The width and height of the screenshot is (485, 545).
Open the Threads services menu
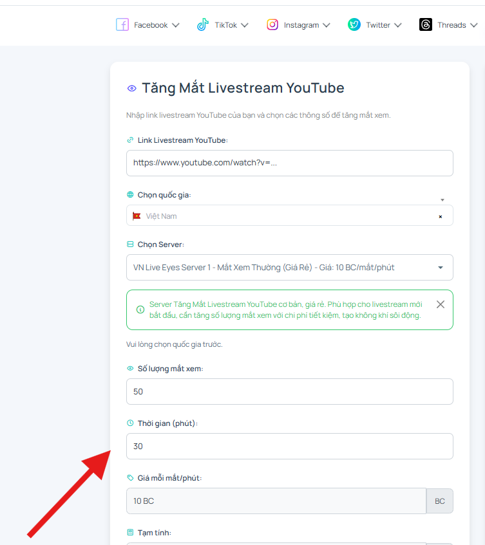pyautogui.click(x=448, y=25)
